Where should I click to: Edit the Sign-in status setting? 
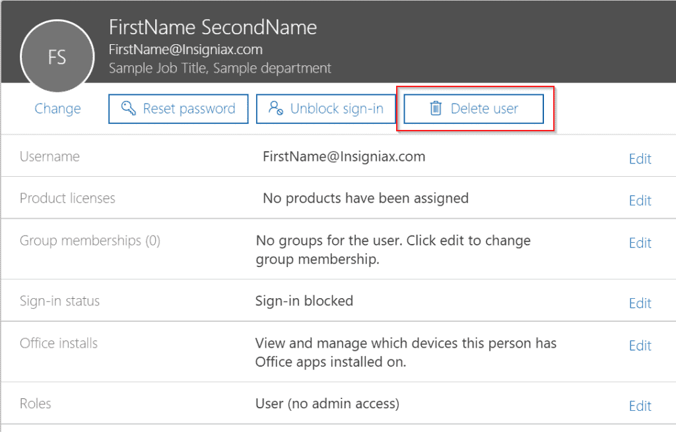(640, 303)
